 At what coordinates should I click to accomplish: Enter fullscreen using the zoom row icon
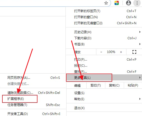[134, 52]
